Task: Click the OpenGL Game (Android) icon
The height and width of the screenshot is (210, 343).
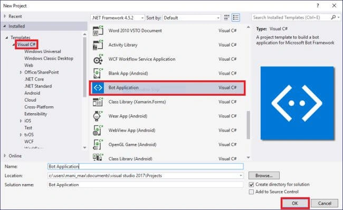Action: [98, 145]
